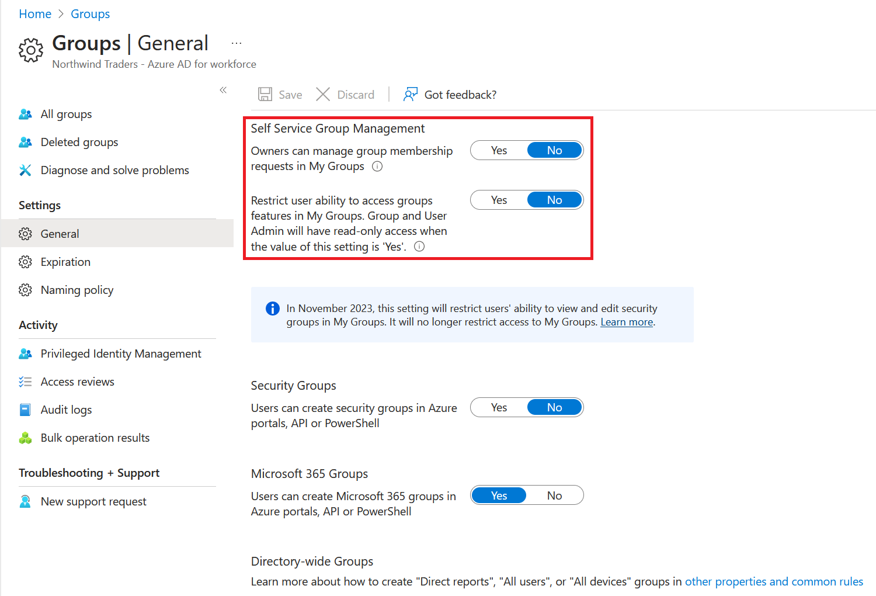Go to Privileged Identity Management
This screenshot has width=876, height=596.
(121, 354)
